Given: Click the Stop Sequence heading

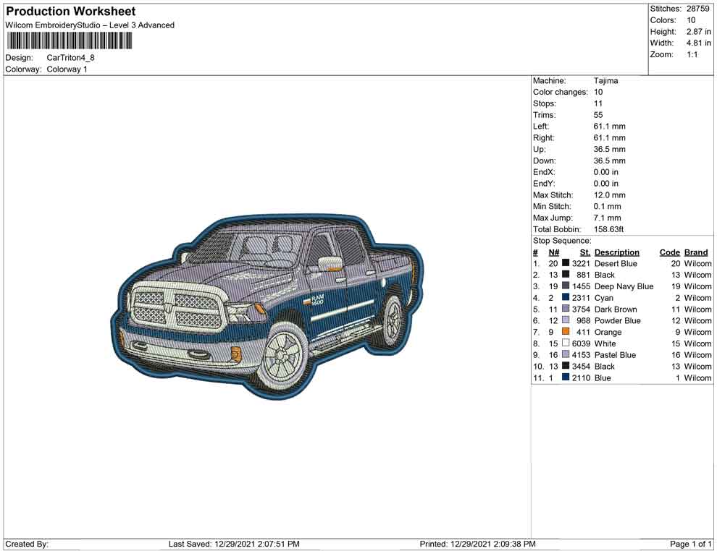Looking at the screenshot, I should [x=562, y=241].
